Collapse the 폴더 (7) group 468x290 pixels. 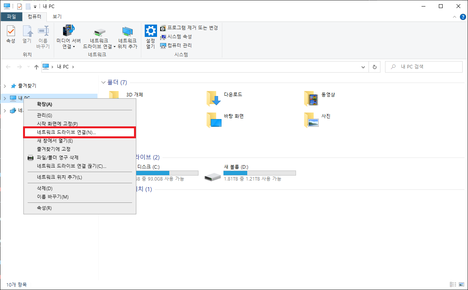pyautogui.click(x=103, y=83)
